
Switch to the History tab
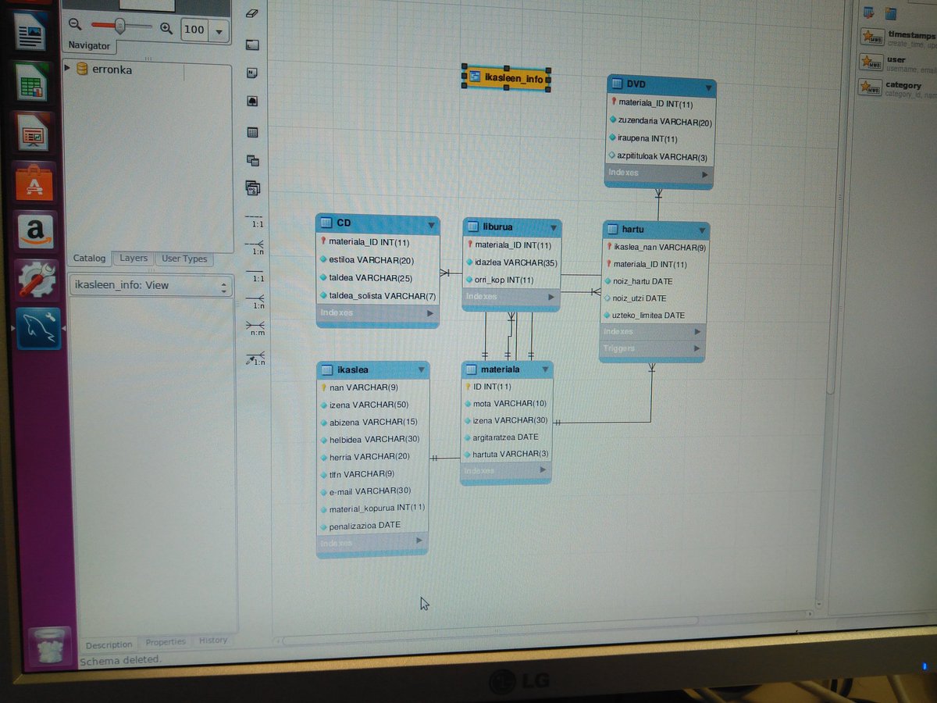213,641
